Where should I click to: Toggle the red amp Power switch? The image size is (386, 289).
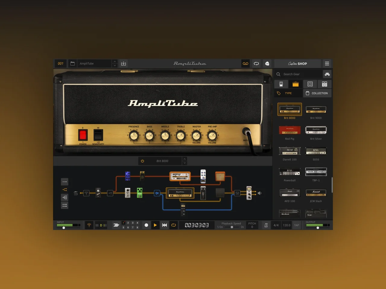coord(83,135)
